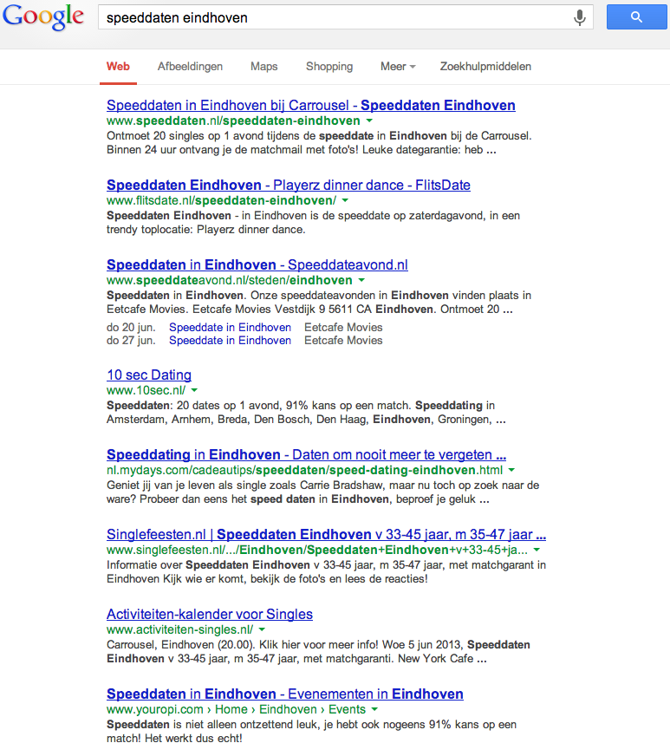Viewport: 670px width, 743px height.
Task: Expand arrow next to www.10sec.nl URL
Action: coord(194,390)
